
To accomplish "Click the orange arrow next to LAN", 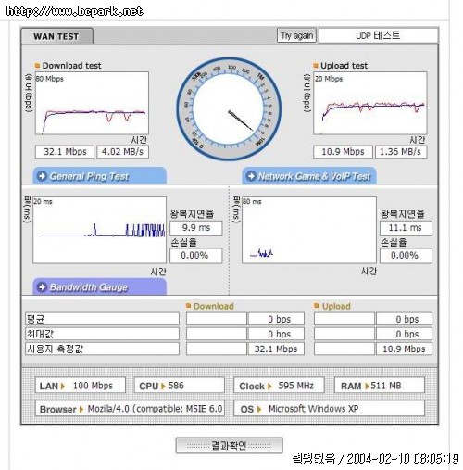I will [63, 386].
